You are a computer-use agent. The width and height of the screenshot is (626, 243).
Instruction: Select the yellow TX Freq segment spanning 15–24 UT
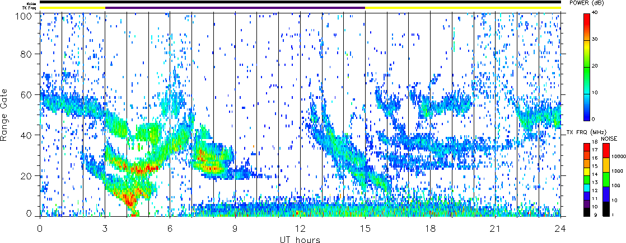click(x=463, y=8)
